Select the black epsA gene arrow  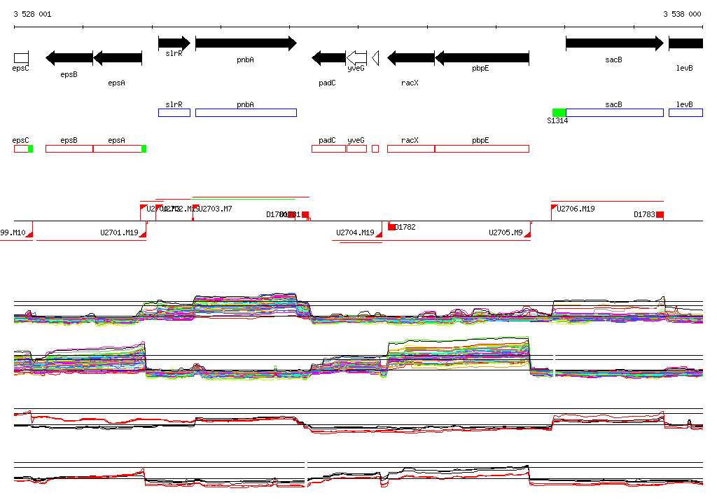[x=118, y=58]
